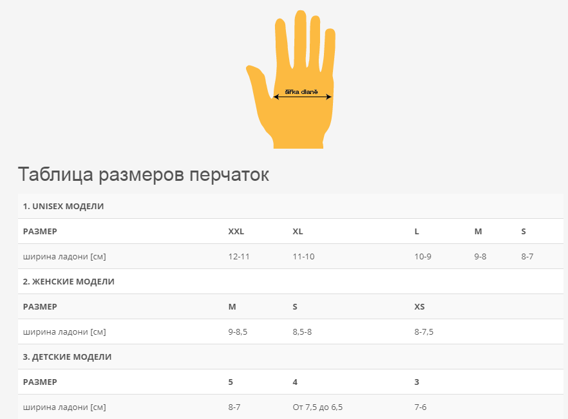Select the 'От 7,5 до 6,5' value

[317, 407]
